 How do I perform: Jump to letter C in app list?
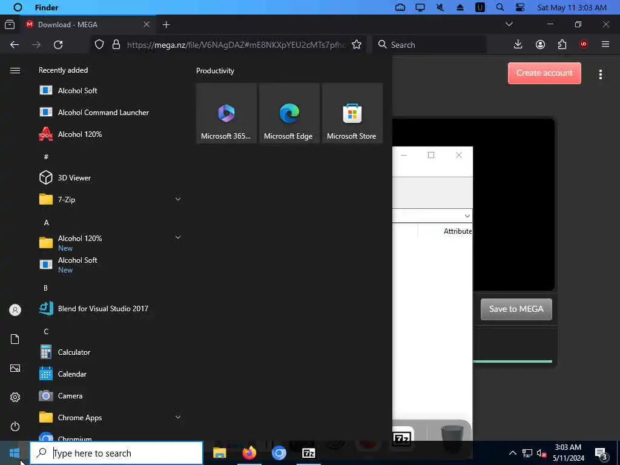pos(46,331)
